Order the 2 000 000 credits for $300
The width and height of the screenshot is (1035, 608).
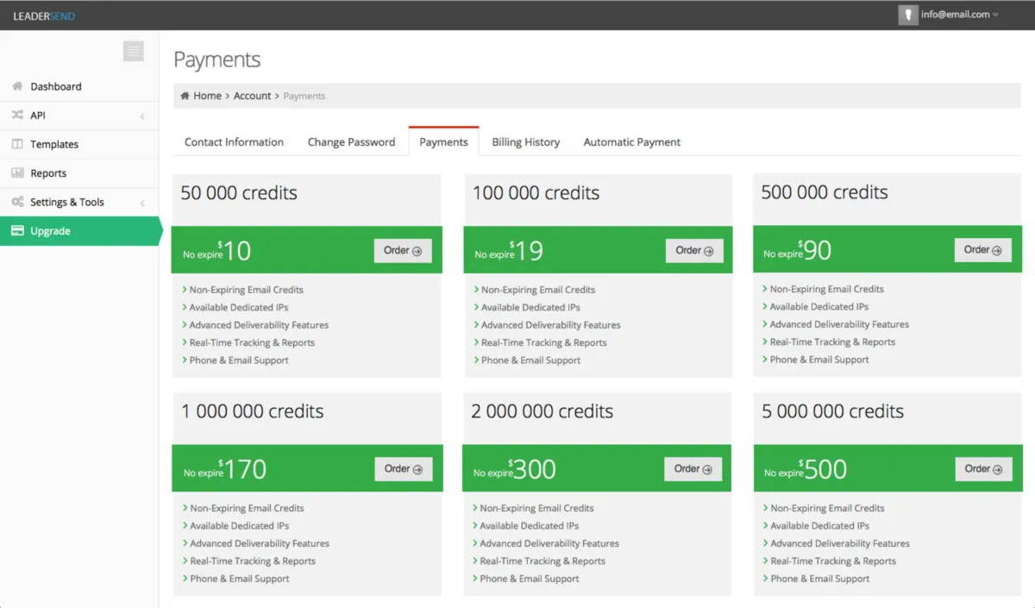[693, 469]
